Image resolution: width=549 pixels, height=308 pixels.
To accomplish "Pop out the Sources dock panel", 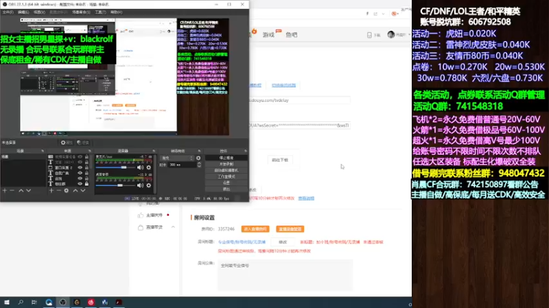I will (89, 151).
